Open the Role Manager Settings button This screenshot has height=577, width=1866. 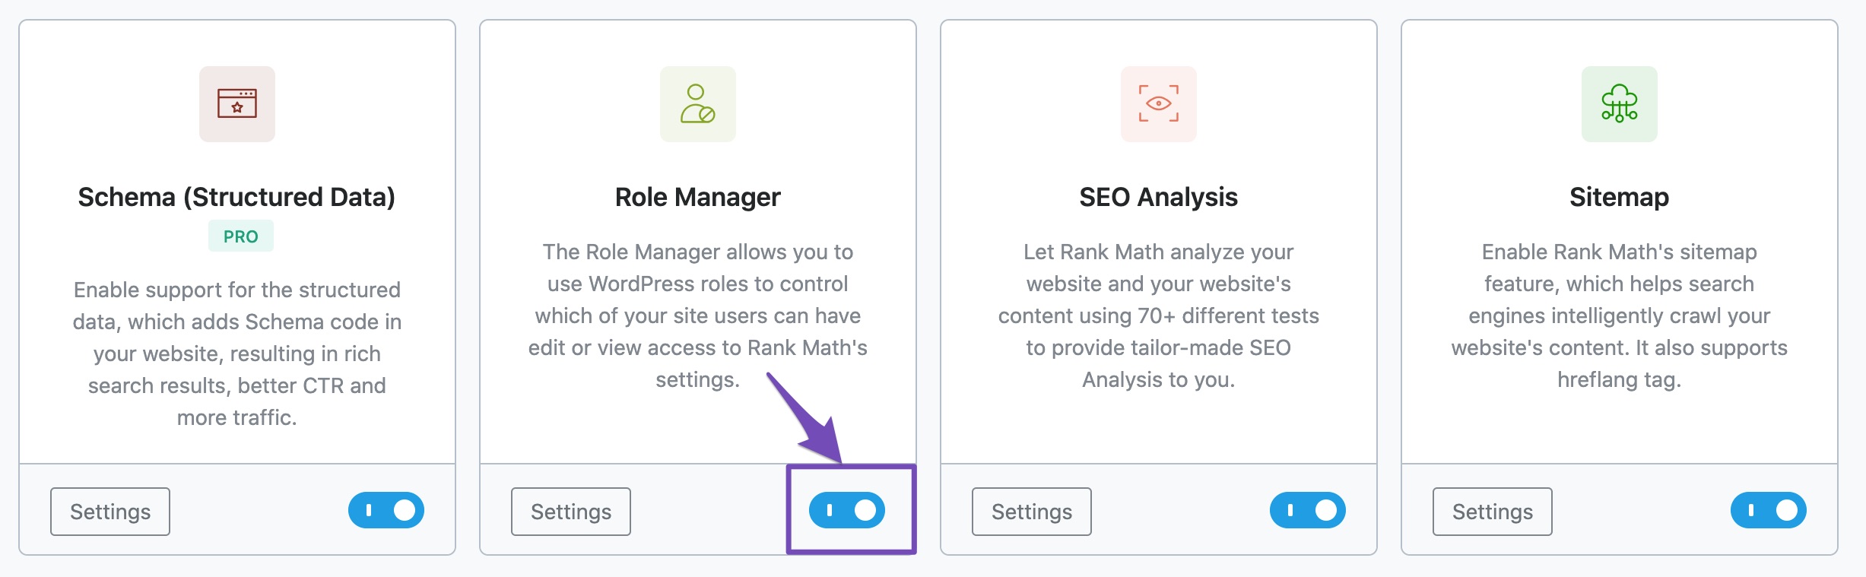(571, 512)
